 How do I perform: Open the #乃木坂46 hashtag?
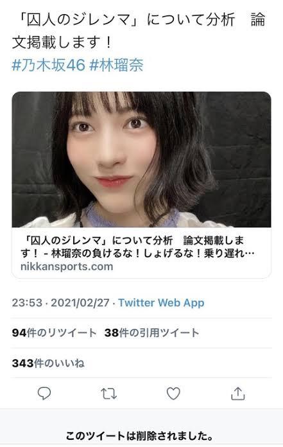coord(49,65)
